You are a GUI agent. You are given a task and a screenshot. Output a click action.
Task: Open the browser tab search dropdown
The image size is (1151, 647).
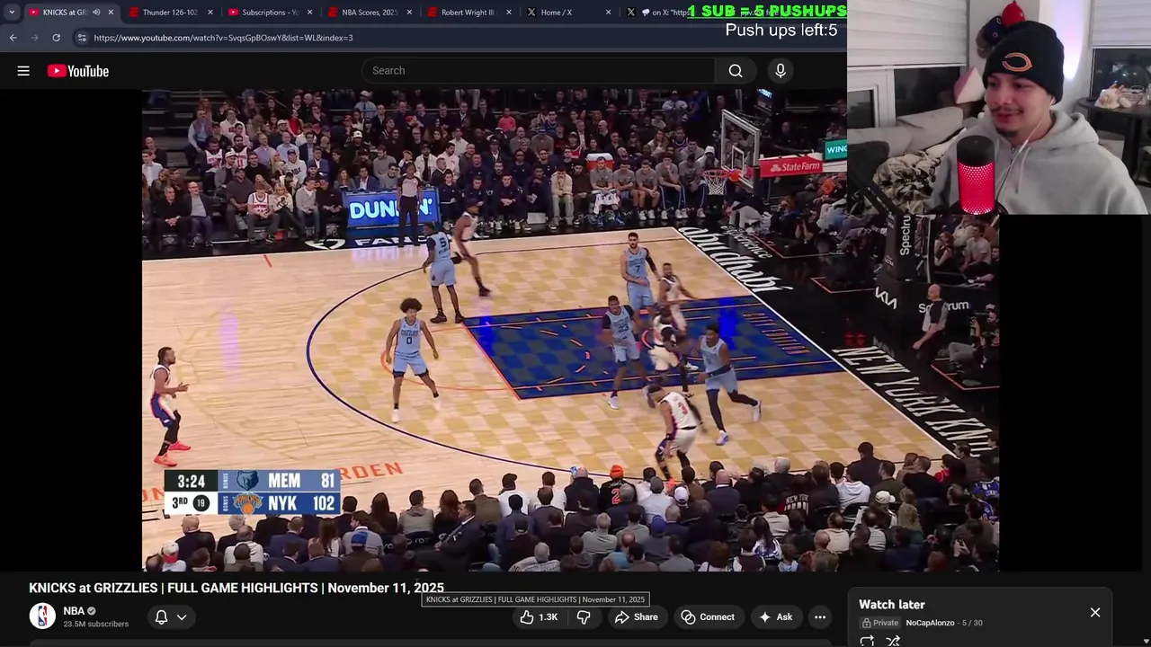[11, 13]
